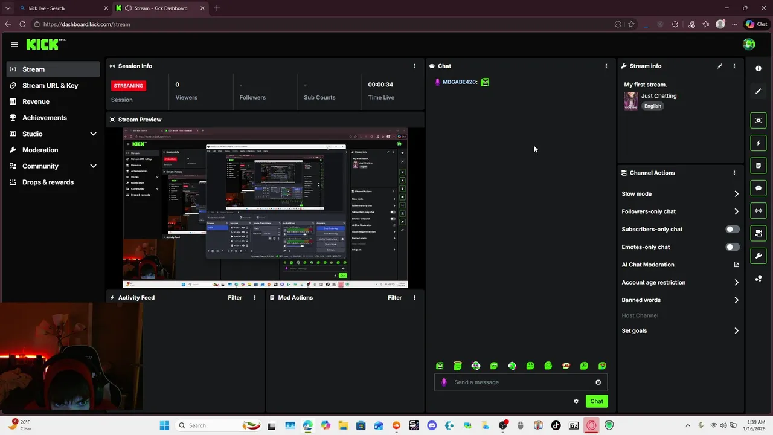Click the Copilot Chat button in browser toolbar

click(x=756, y=24)
